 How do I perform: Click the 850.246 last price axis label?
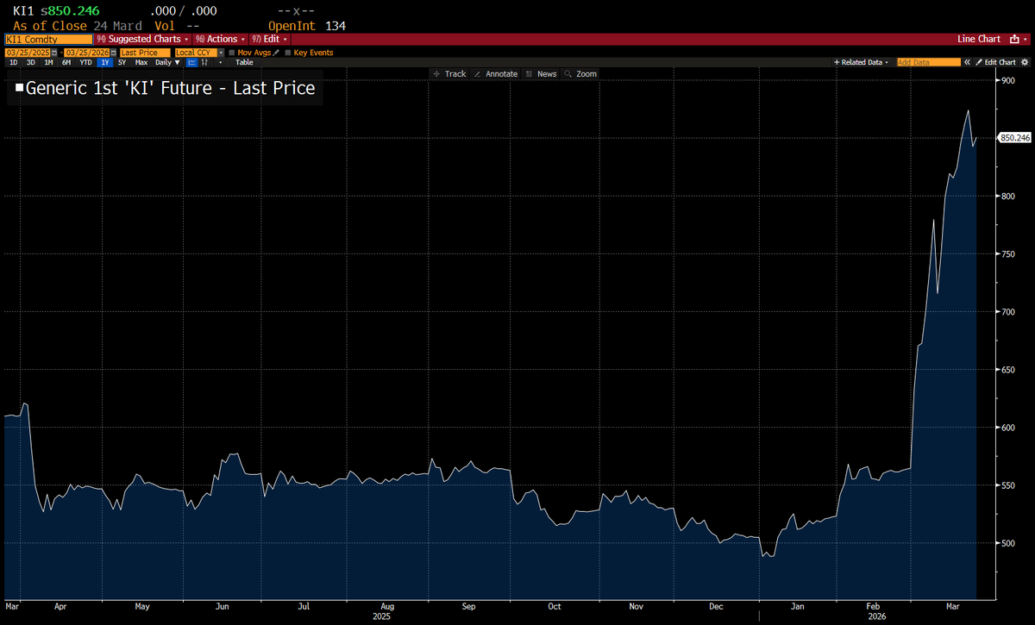pyautogui.click(x=1014, y=138)
